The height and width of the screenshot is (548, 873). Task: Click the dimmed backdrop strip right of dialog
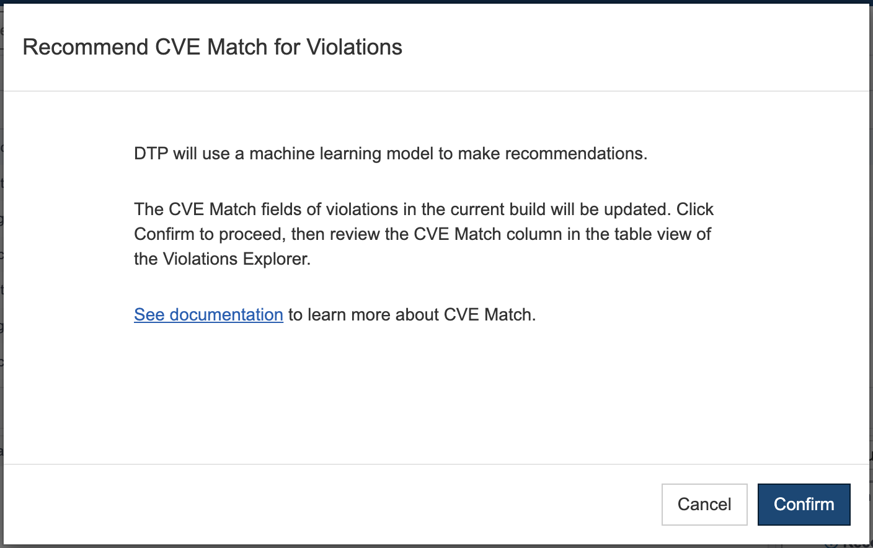pyautogui.click(x=871, y=273)
